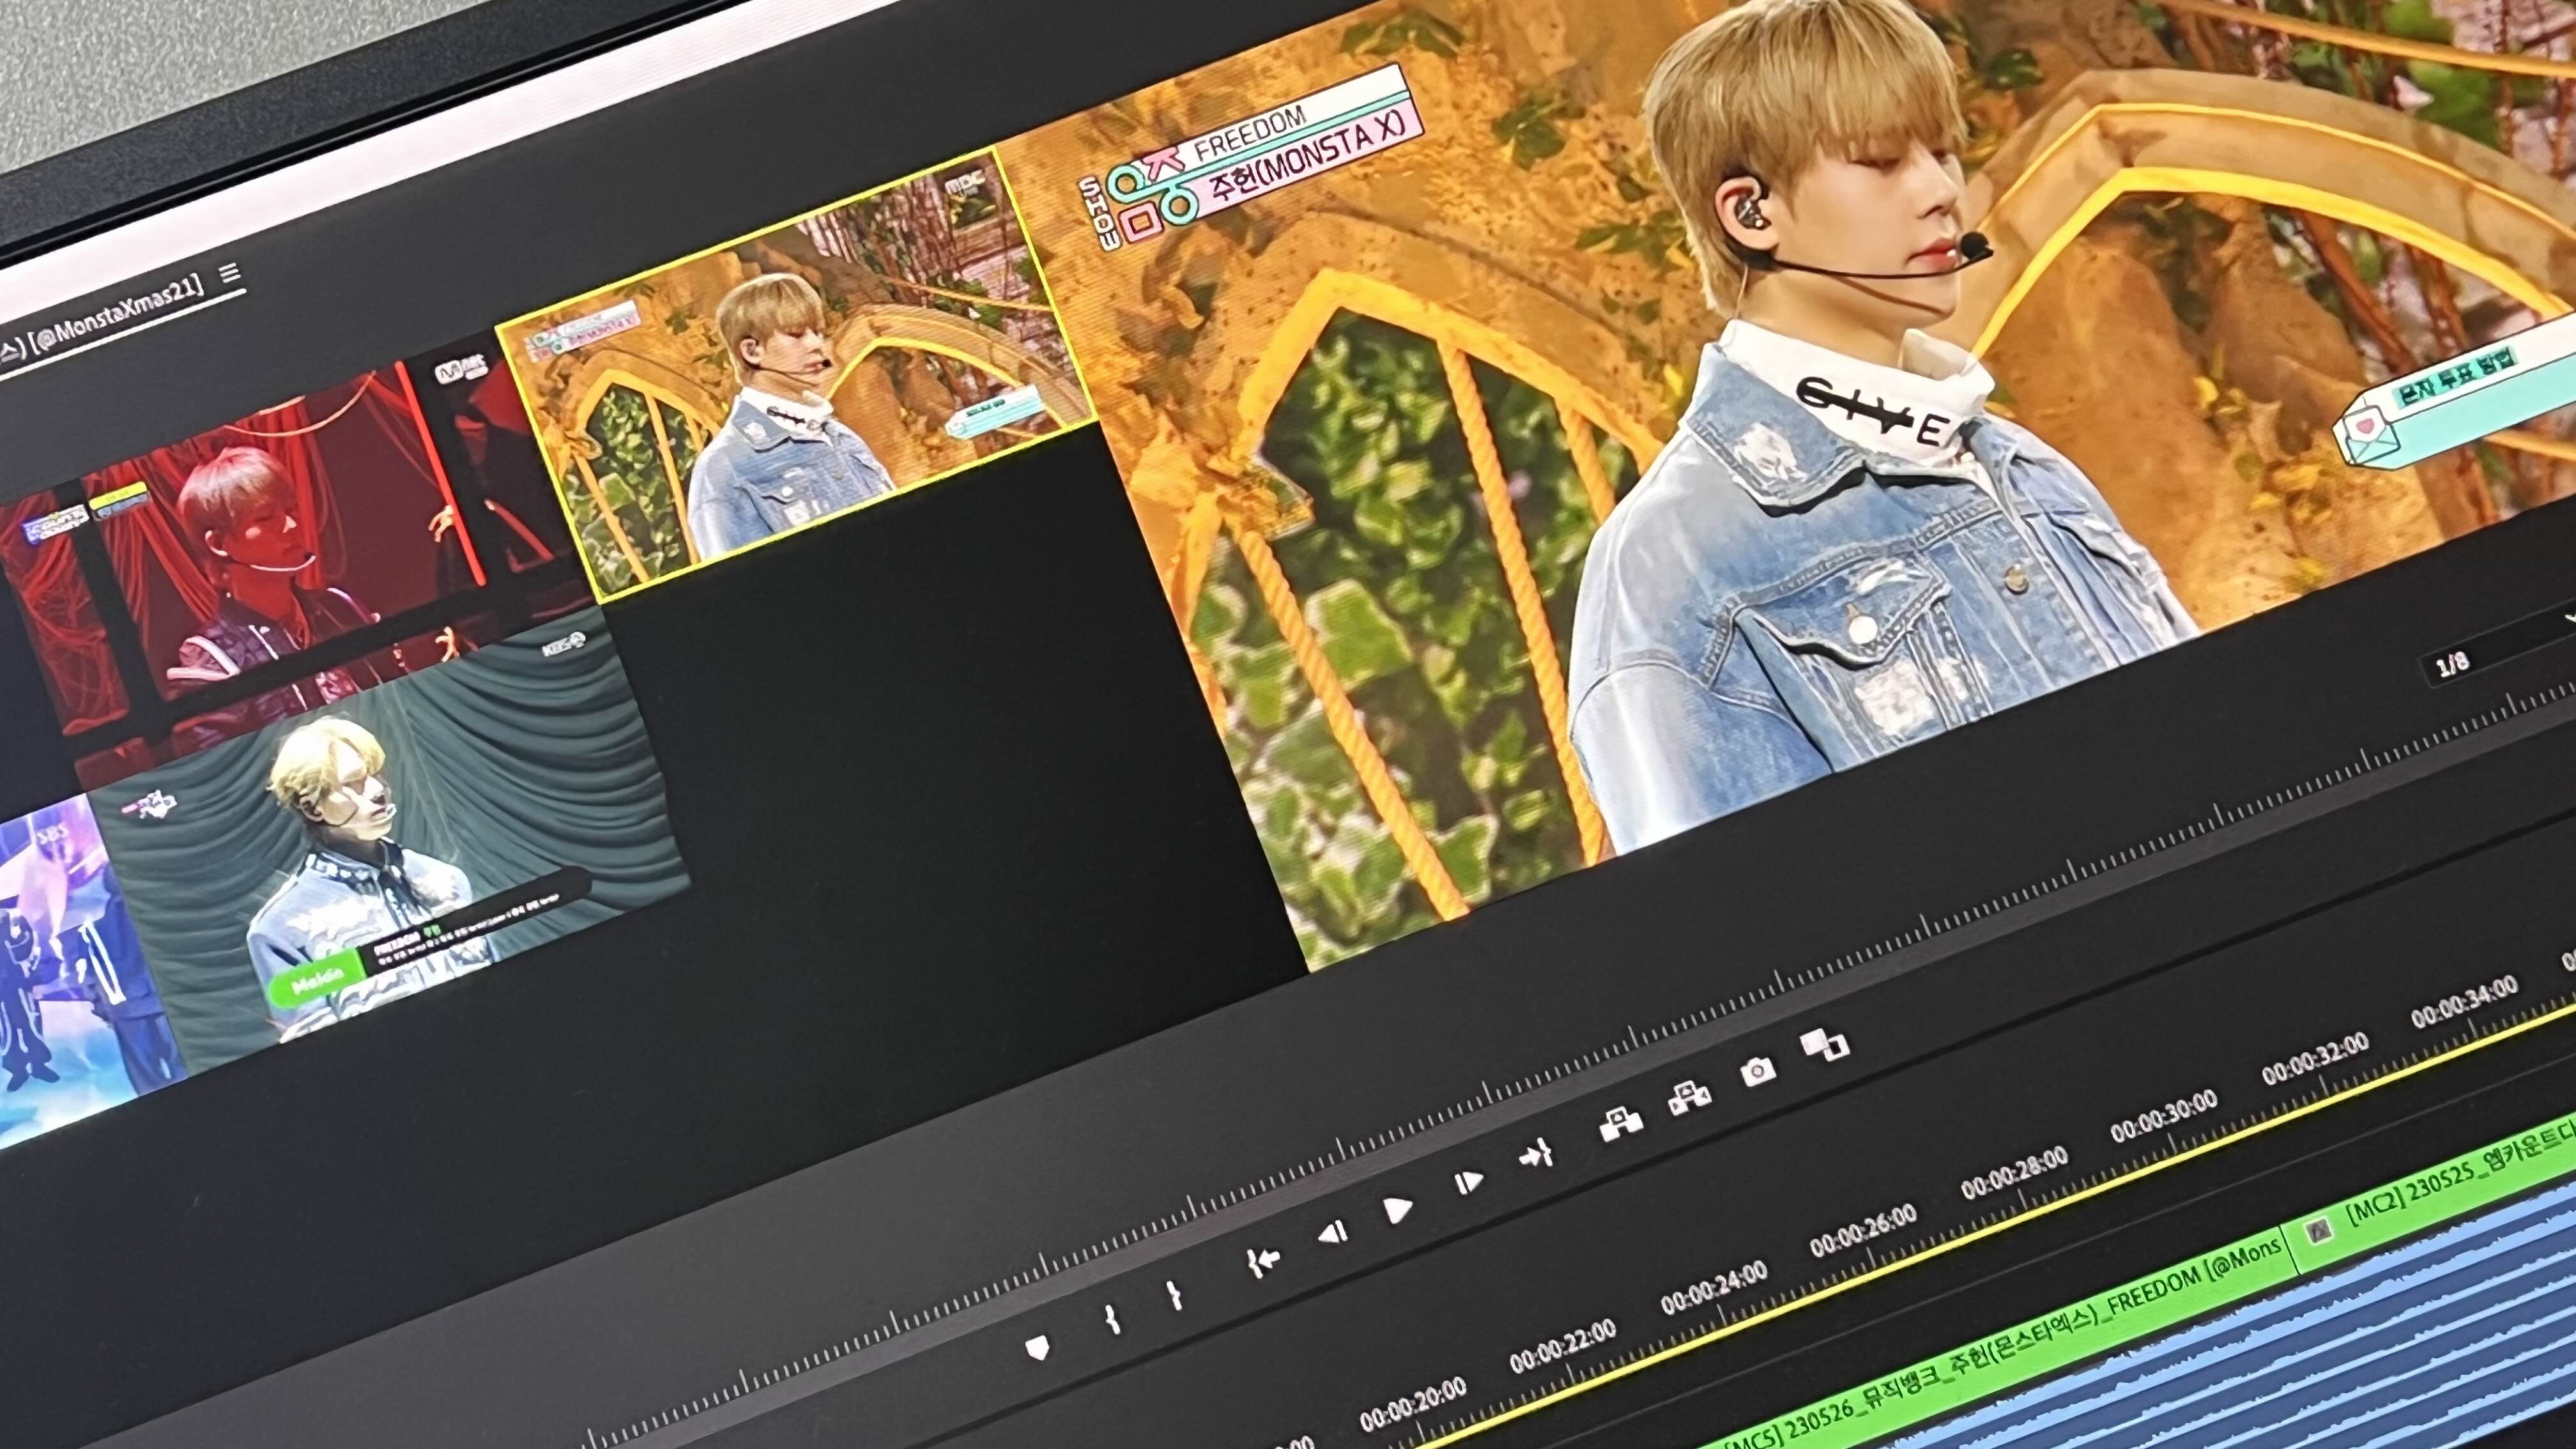Viewport: 2576px width, 1449px height.
Task: Step back one frame
Action: pos(1332,1234)
